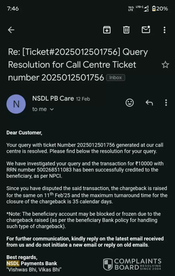Screen dimensions: 175x276
Task: Tap the highlighted NSDL word in signature
Action: (x=13, y=263)
